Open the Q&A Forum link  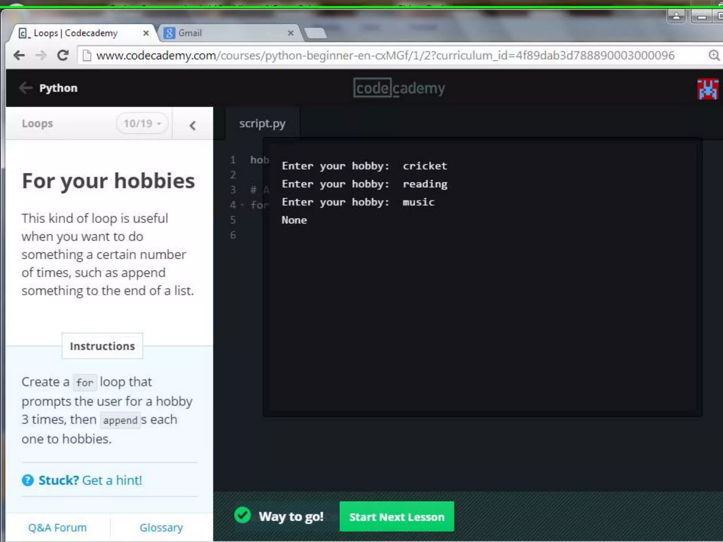point(57,528)
